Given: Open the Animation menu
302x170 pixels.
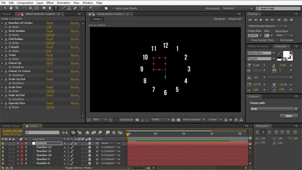Looking at the screenshot, I should (63, 3).
